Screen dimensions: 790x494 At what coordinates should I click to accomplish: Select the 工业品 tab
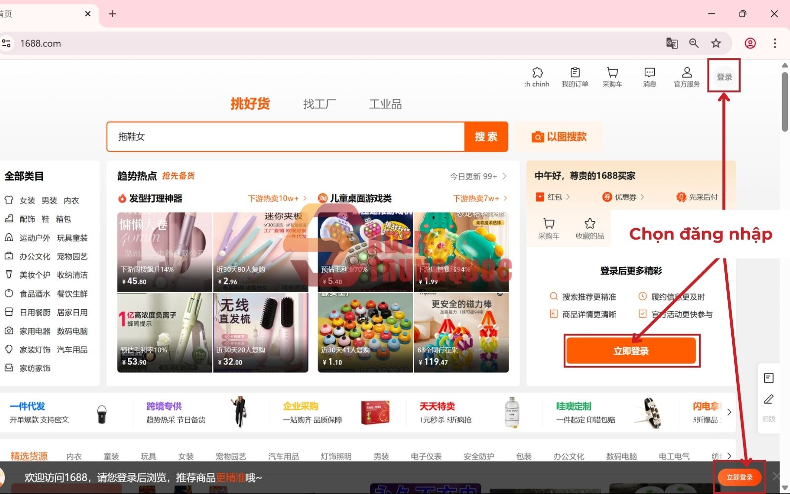(x=386, y=104)
